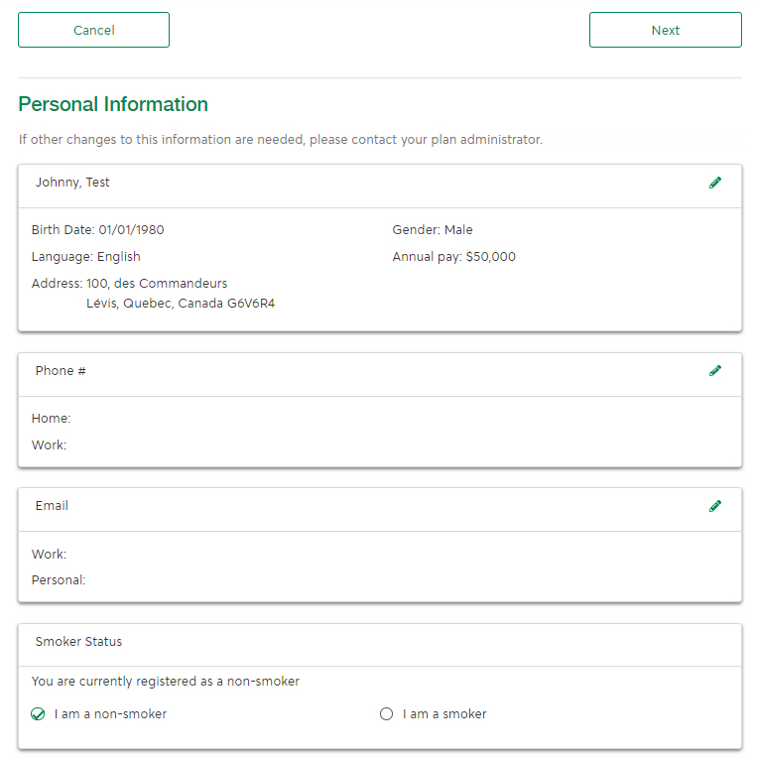The image size is (757, 757).
Task: Click the Language: English field
Action: [x=85, y=257]
